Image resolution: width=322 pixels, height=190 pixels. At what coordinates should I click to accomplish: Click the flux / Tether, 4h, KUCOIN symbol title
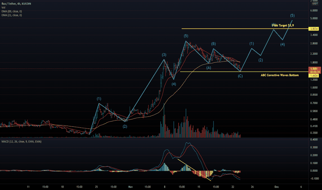pos(16,4)
